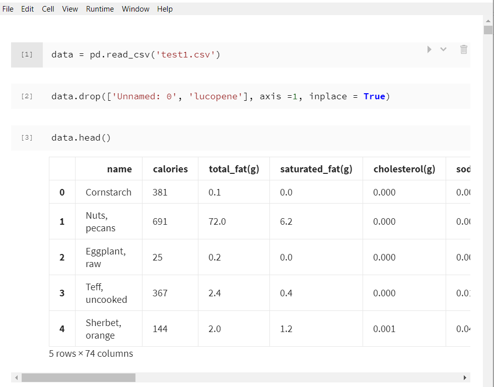494x387 pixels.
Task: Click into the data.drop code cell
Action: coord(252,96)
